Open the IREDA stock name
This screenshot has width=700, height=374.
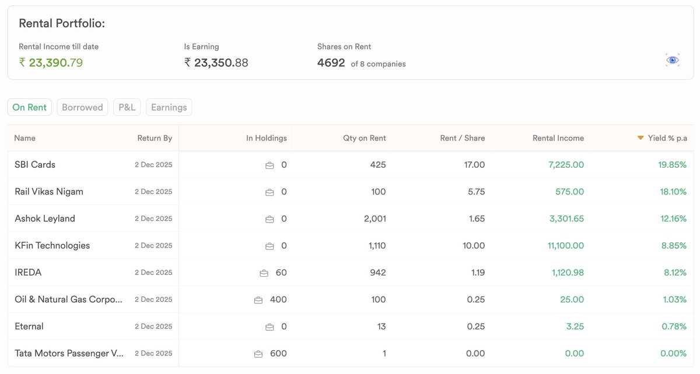tap(28, 272)
